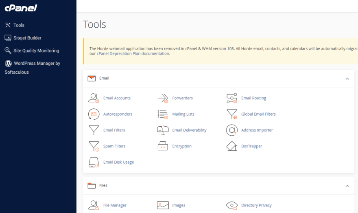
Task: Click the Tools page heading
Action: [94, 24]
